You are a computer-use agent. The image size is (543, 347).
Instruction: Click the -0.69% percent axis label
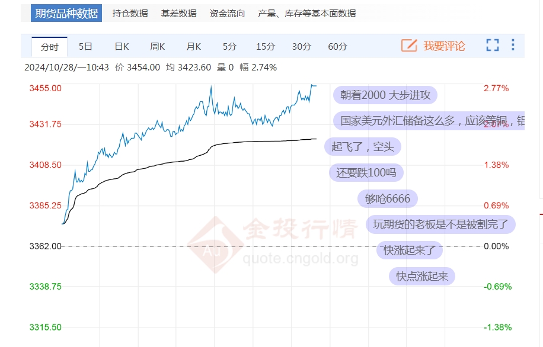497,287
